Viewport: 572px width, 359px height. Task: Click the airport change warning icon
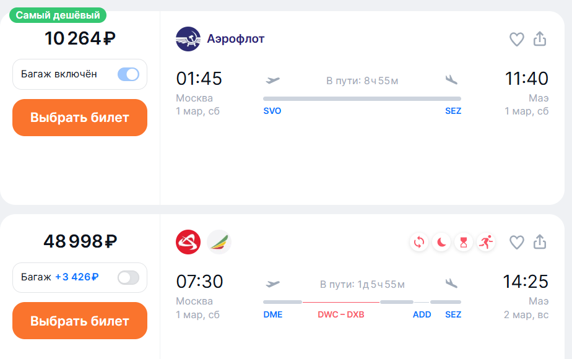(x=420, y=242)
